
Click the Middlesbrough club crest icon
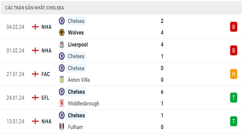coord(62,103)
